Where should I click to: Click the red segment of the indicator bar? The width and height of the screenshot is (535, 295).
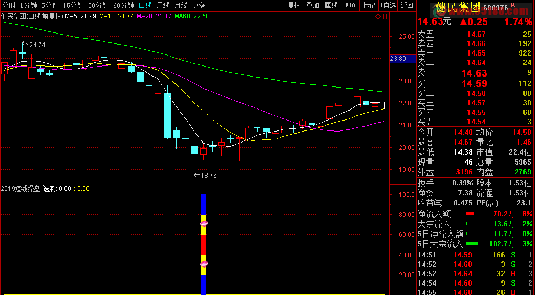point(204,245)
